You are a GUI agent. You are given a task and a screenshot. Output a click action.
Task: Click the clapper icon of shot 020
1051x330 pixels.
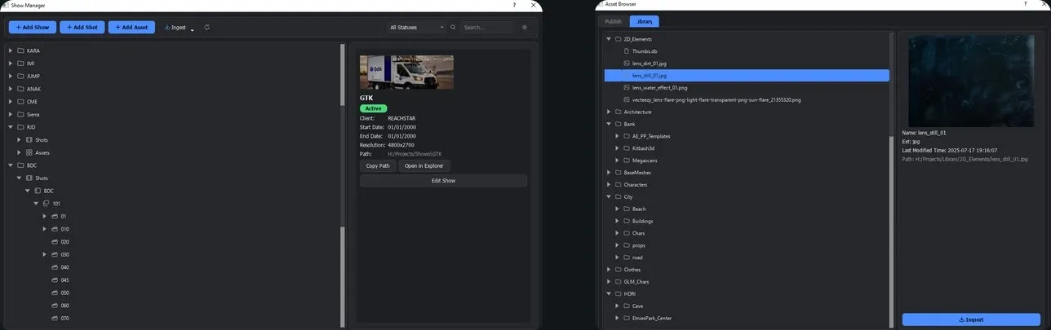click(x=55, y=242)
